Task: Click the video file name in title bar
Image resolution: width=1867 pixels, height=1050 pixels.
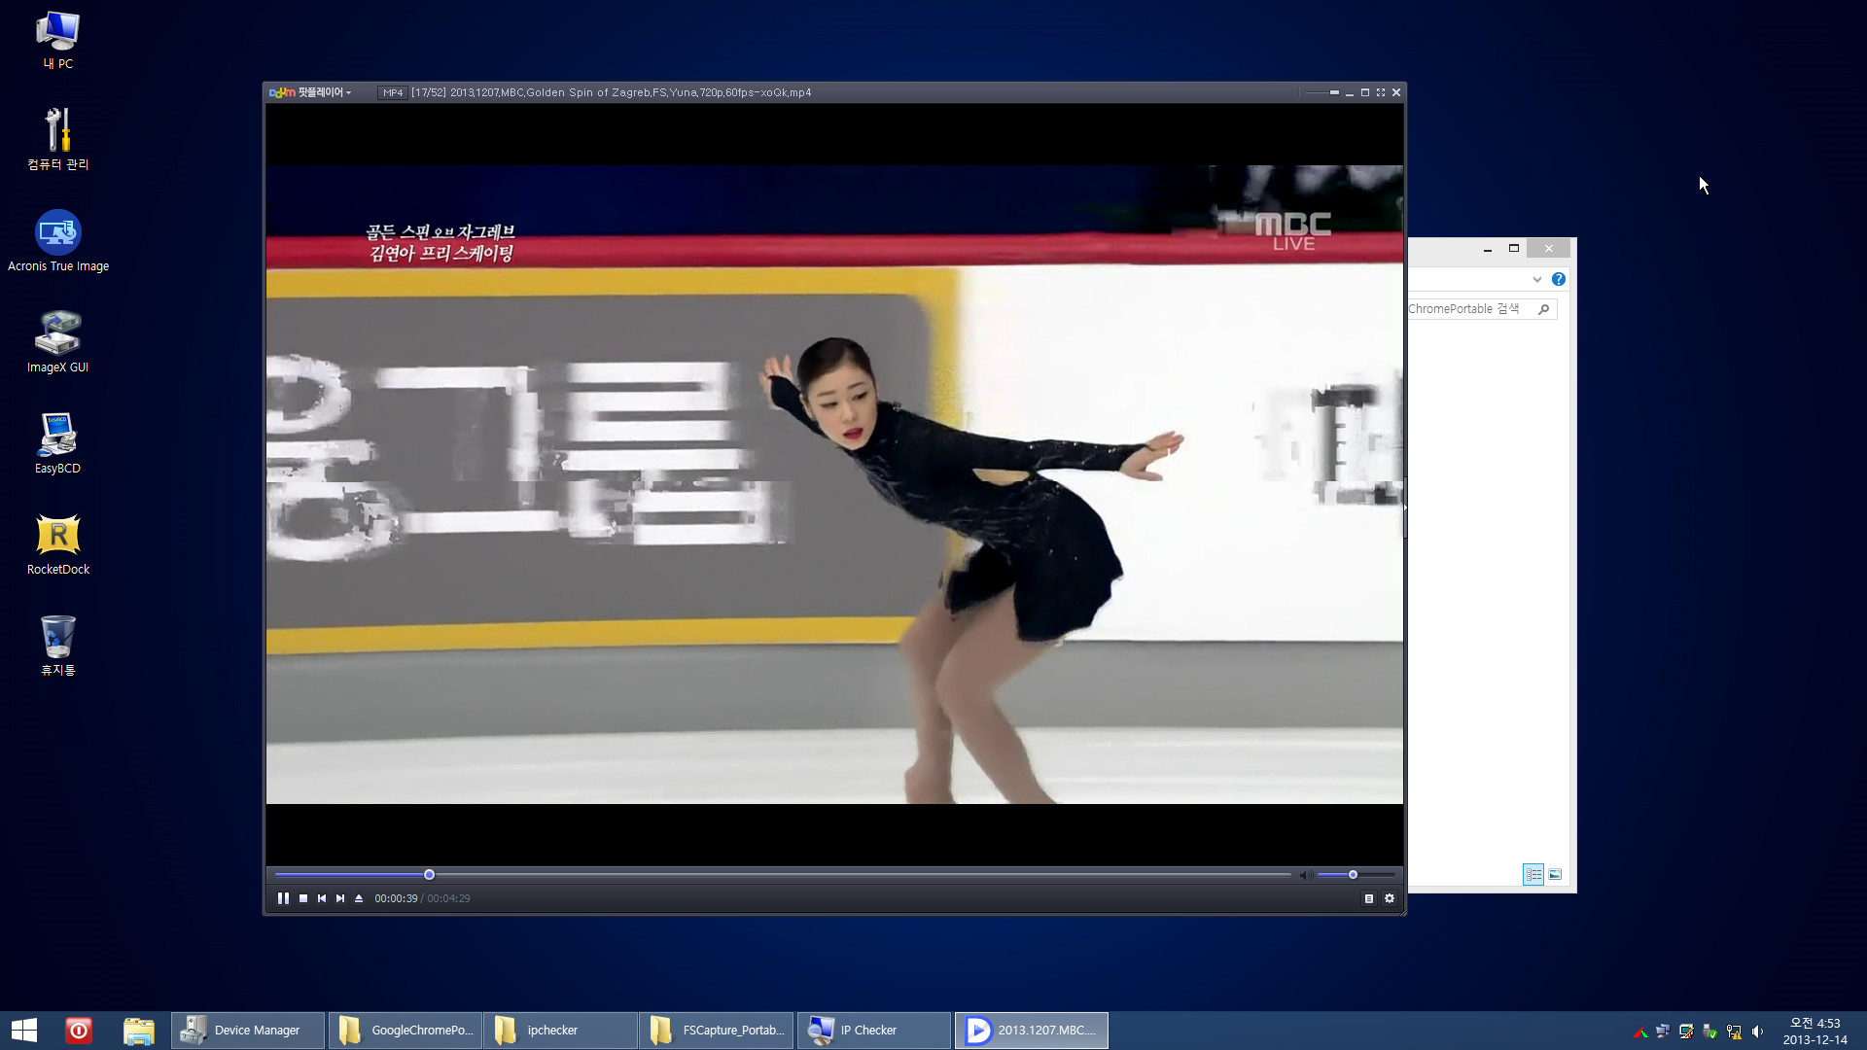Action: pos(611,92)
